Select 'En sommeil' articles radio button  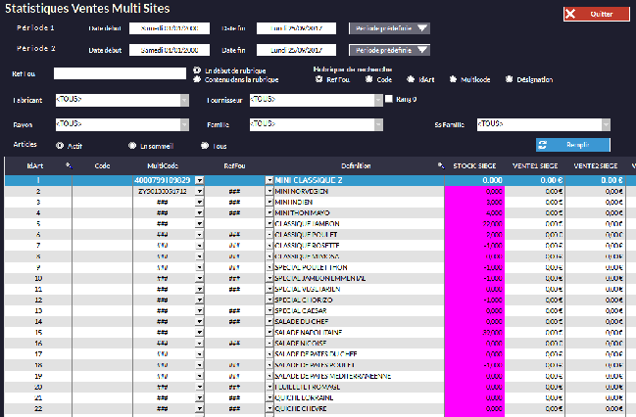132,145
